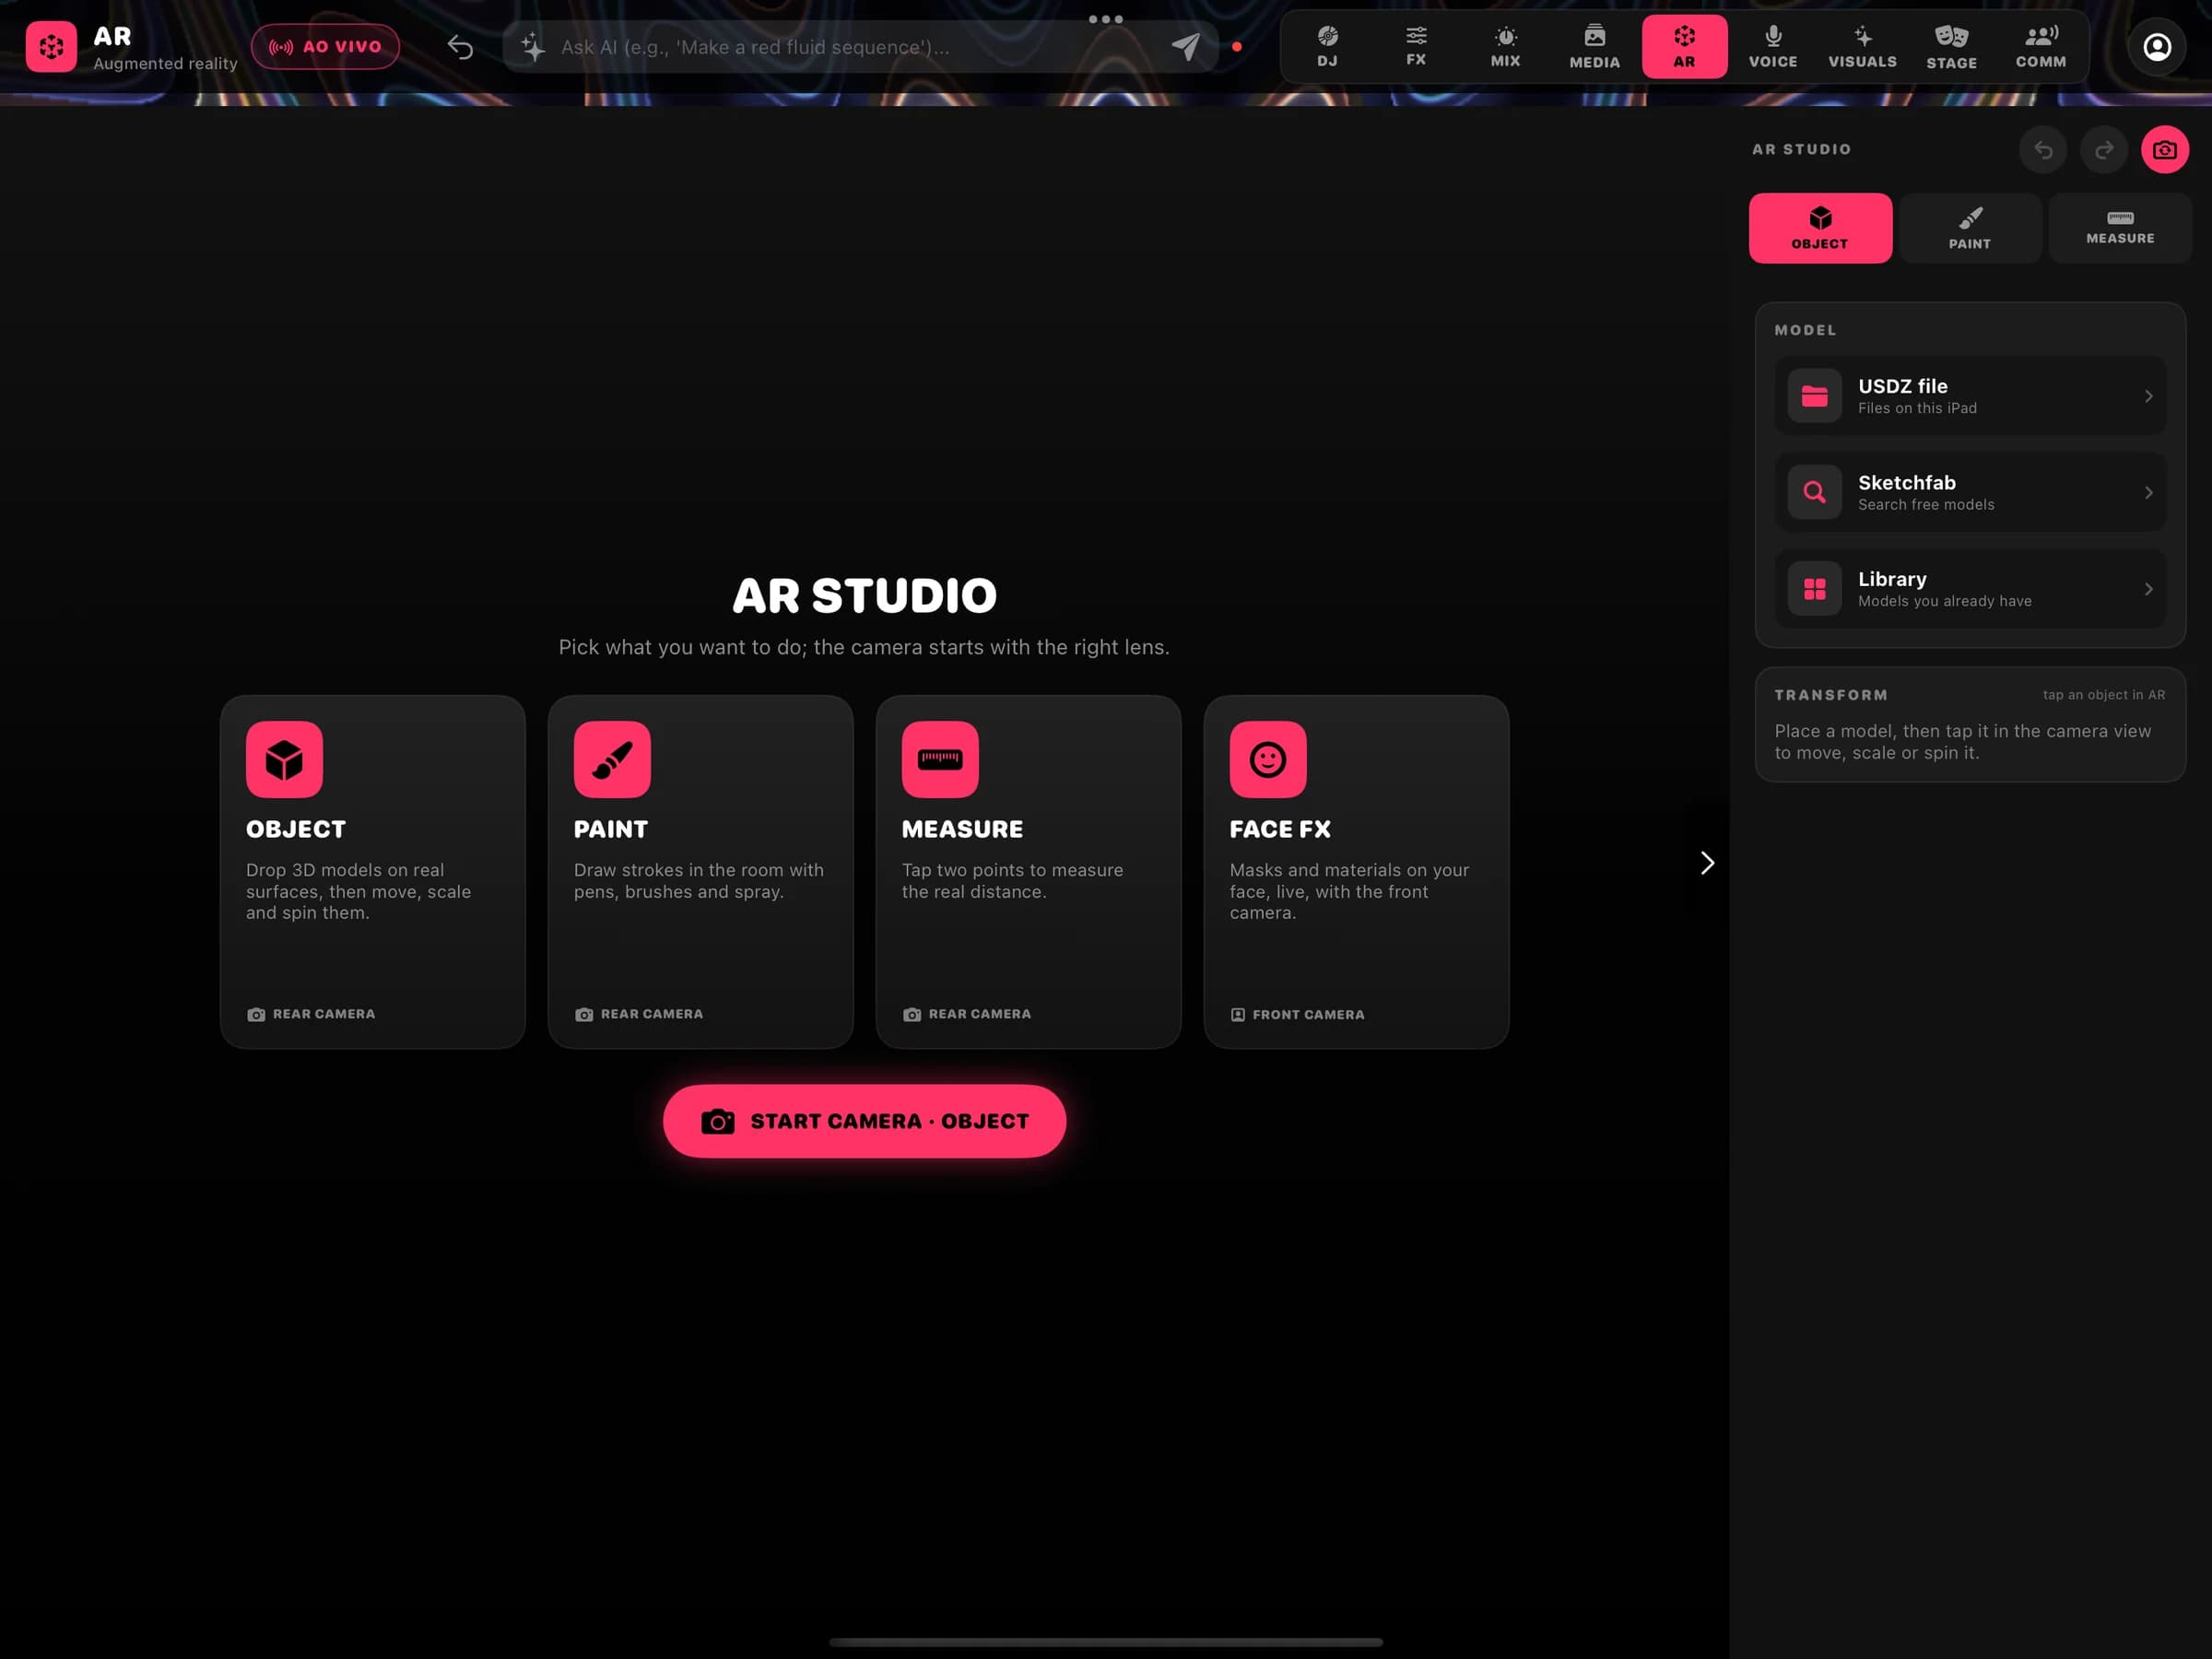Click the red recording dot indicator
The image size is (2212, 1659).
1237,47
